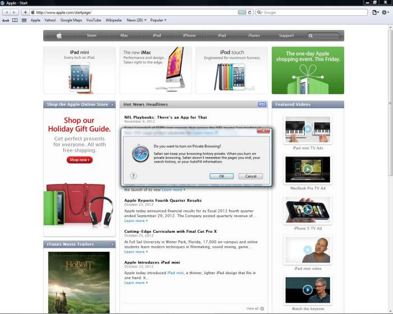Click the View all arrow icon

262,308
